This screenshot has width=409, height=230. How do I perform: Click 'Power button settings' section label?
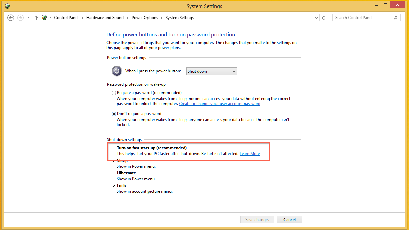[x=127, y=58]
